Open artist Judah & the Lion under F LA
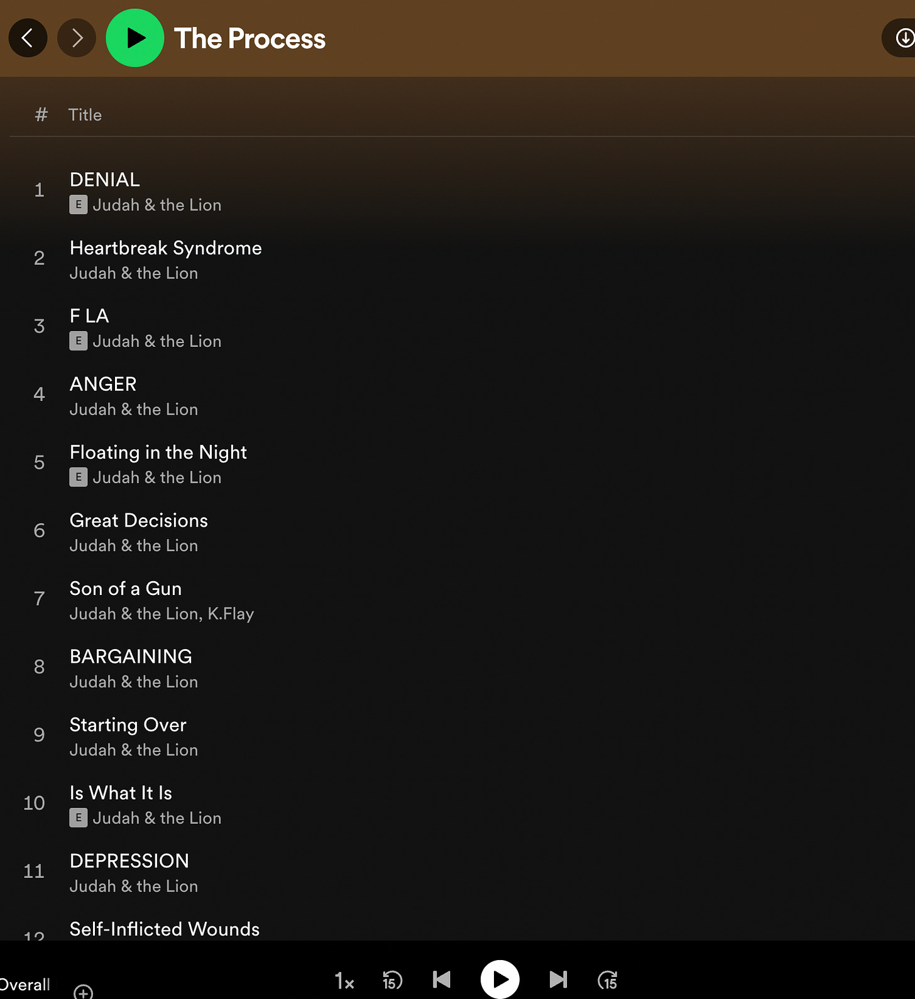 pyautogui.click(x=157, y=341)
